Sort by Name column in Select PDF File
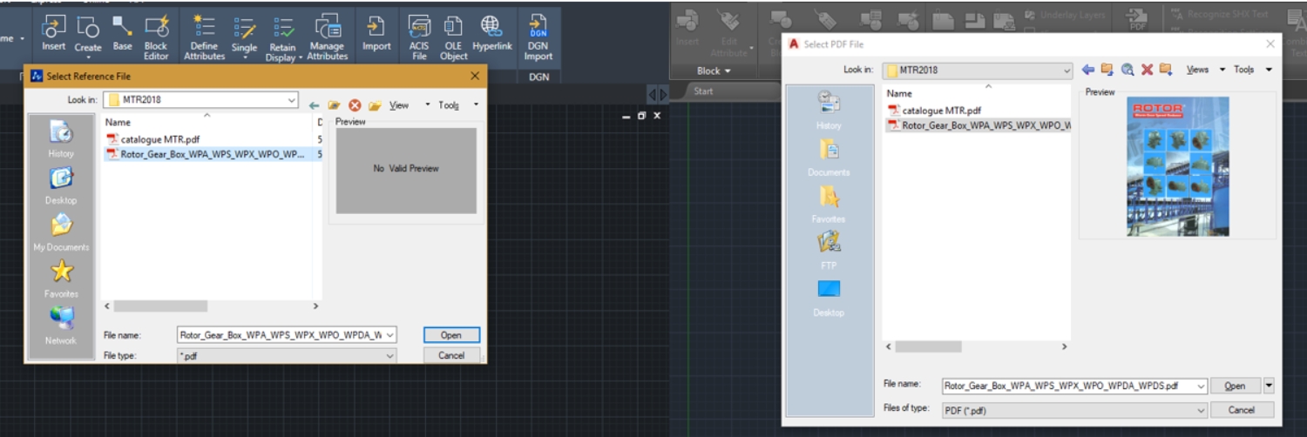Screen dimensions: 1307x437 899,93
